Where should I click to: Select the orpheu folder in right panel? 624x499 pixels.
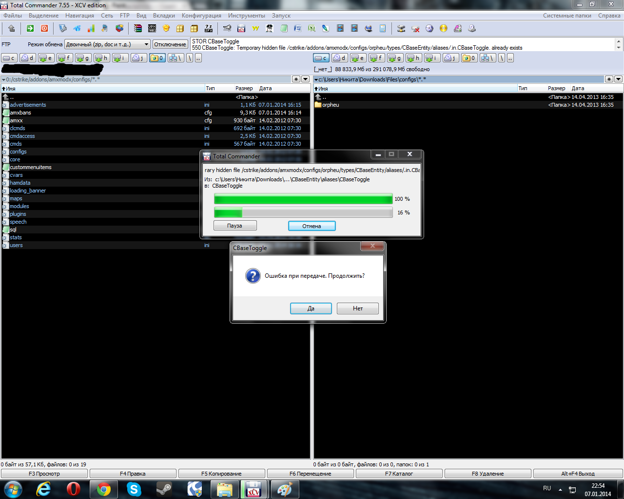click(x=468, y=105)
